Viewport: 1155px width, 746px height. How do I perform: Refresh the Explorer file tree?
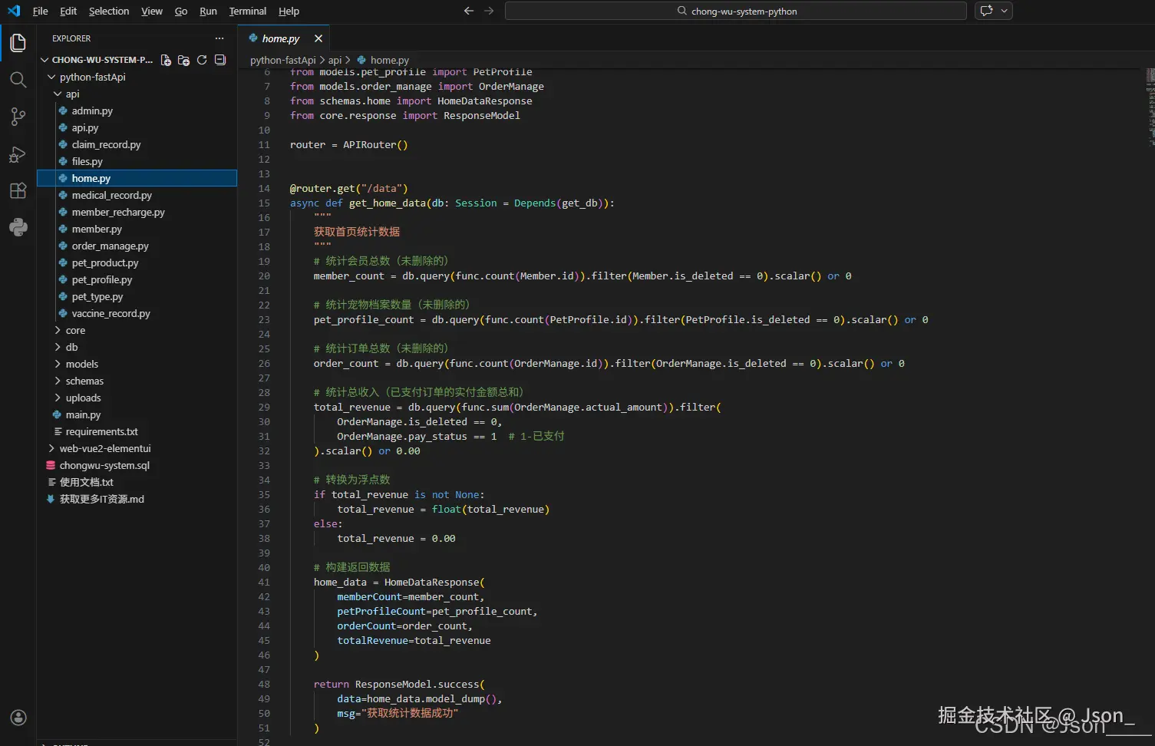202,60
